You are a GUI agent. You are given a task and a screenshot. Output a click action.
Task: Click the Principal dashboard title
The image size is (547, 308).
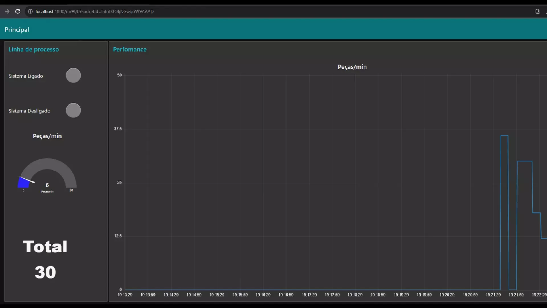(x=17, y=30)
